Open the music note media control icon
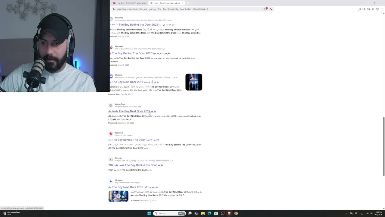Image resolution: width=385 pixels, height=217 pixels. (x=359, y=9)
